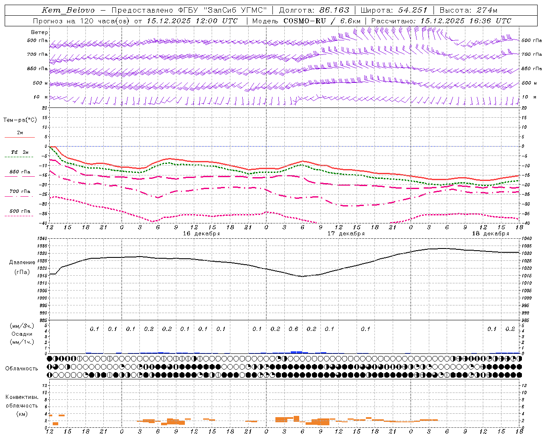Viewport: 544px width, 435px height.
Task: Click the 'Облачность' cloud cover label
Action: tap(22, 369)
